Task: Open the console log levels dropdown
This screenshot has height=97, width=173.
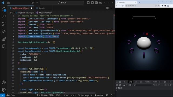Action: pyautogui.click(x=157, y=85)
